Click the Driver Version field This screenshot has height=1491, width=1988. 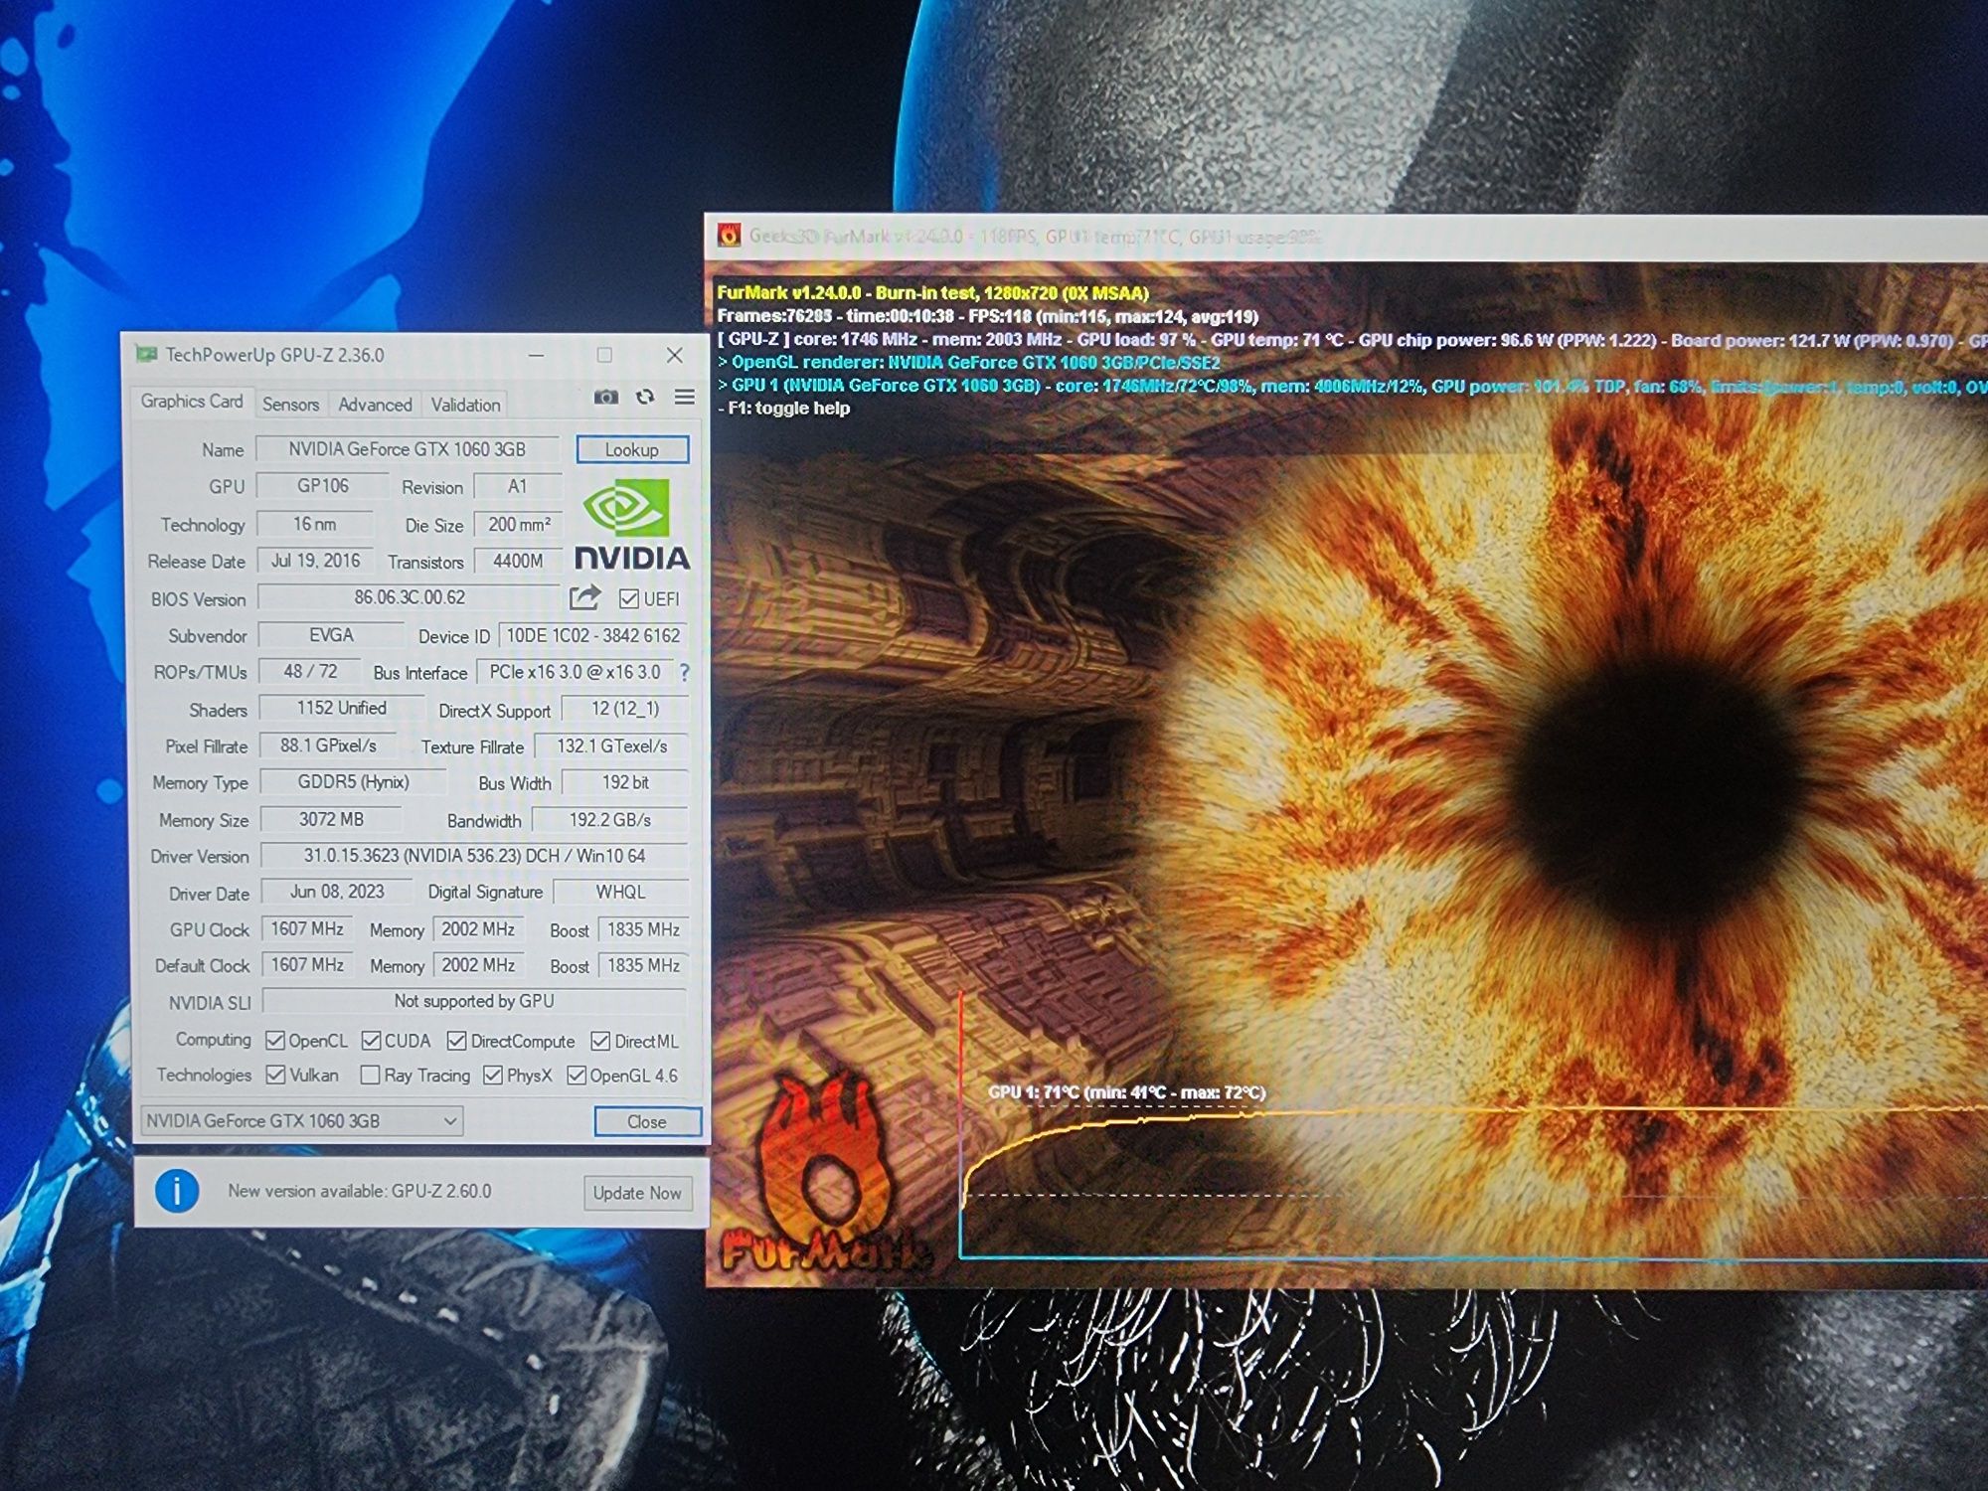[474, 856]
